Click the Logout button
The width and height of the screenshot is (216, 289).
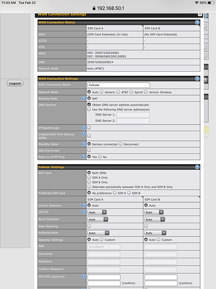[15, 83]
